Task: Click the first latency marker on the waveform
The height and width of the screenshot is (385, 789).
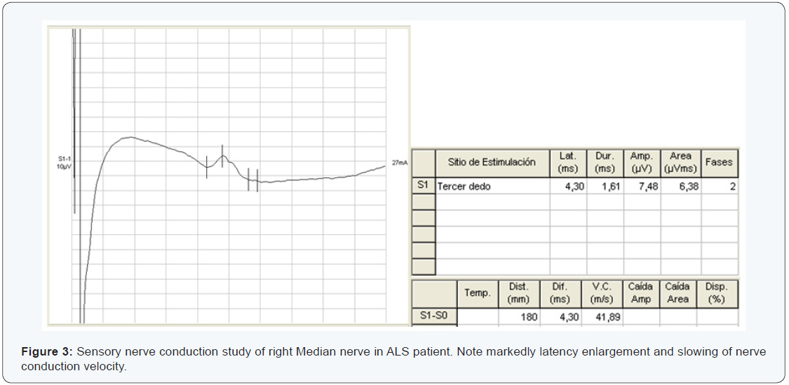Action: pyautogui.click(x=206, y=167)
